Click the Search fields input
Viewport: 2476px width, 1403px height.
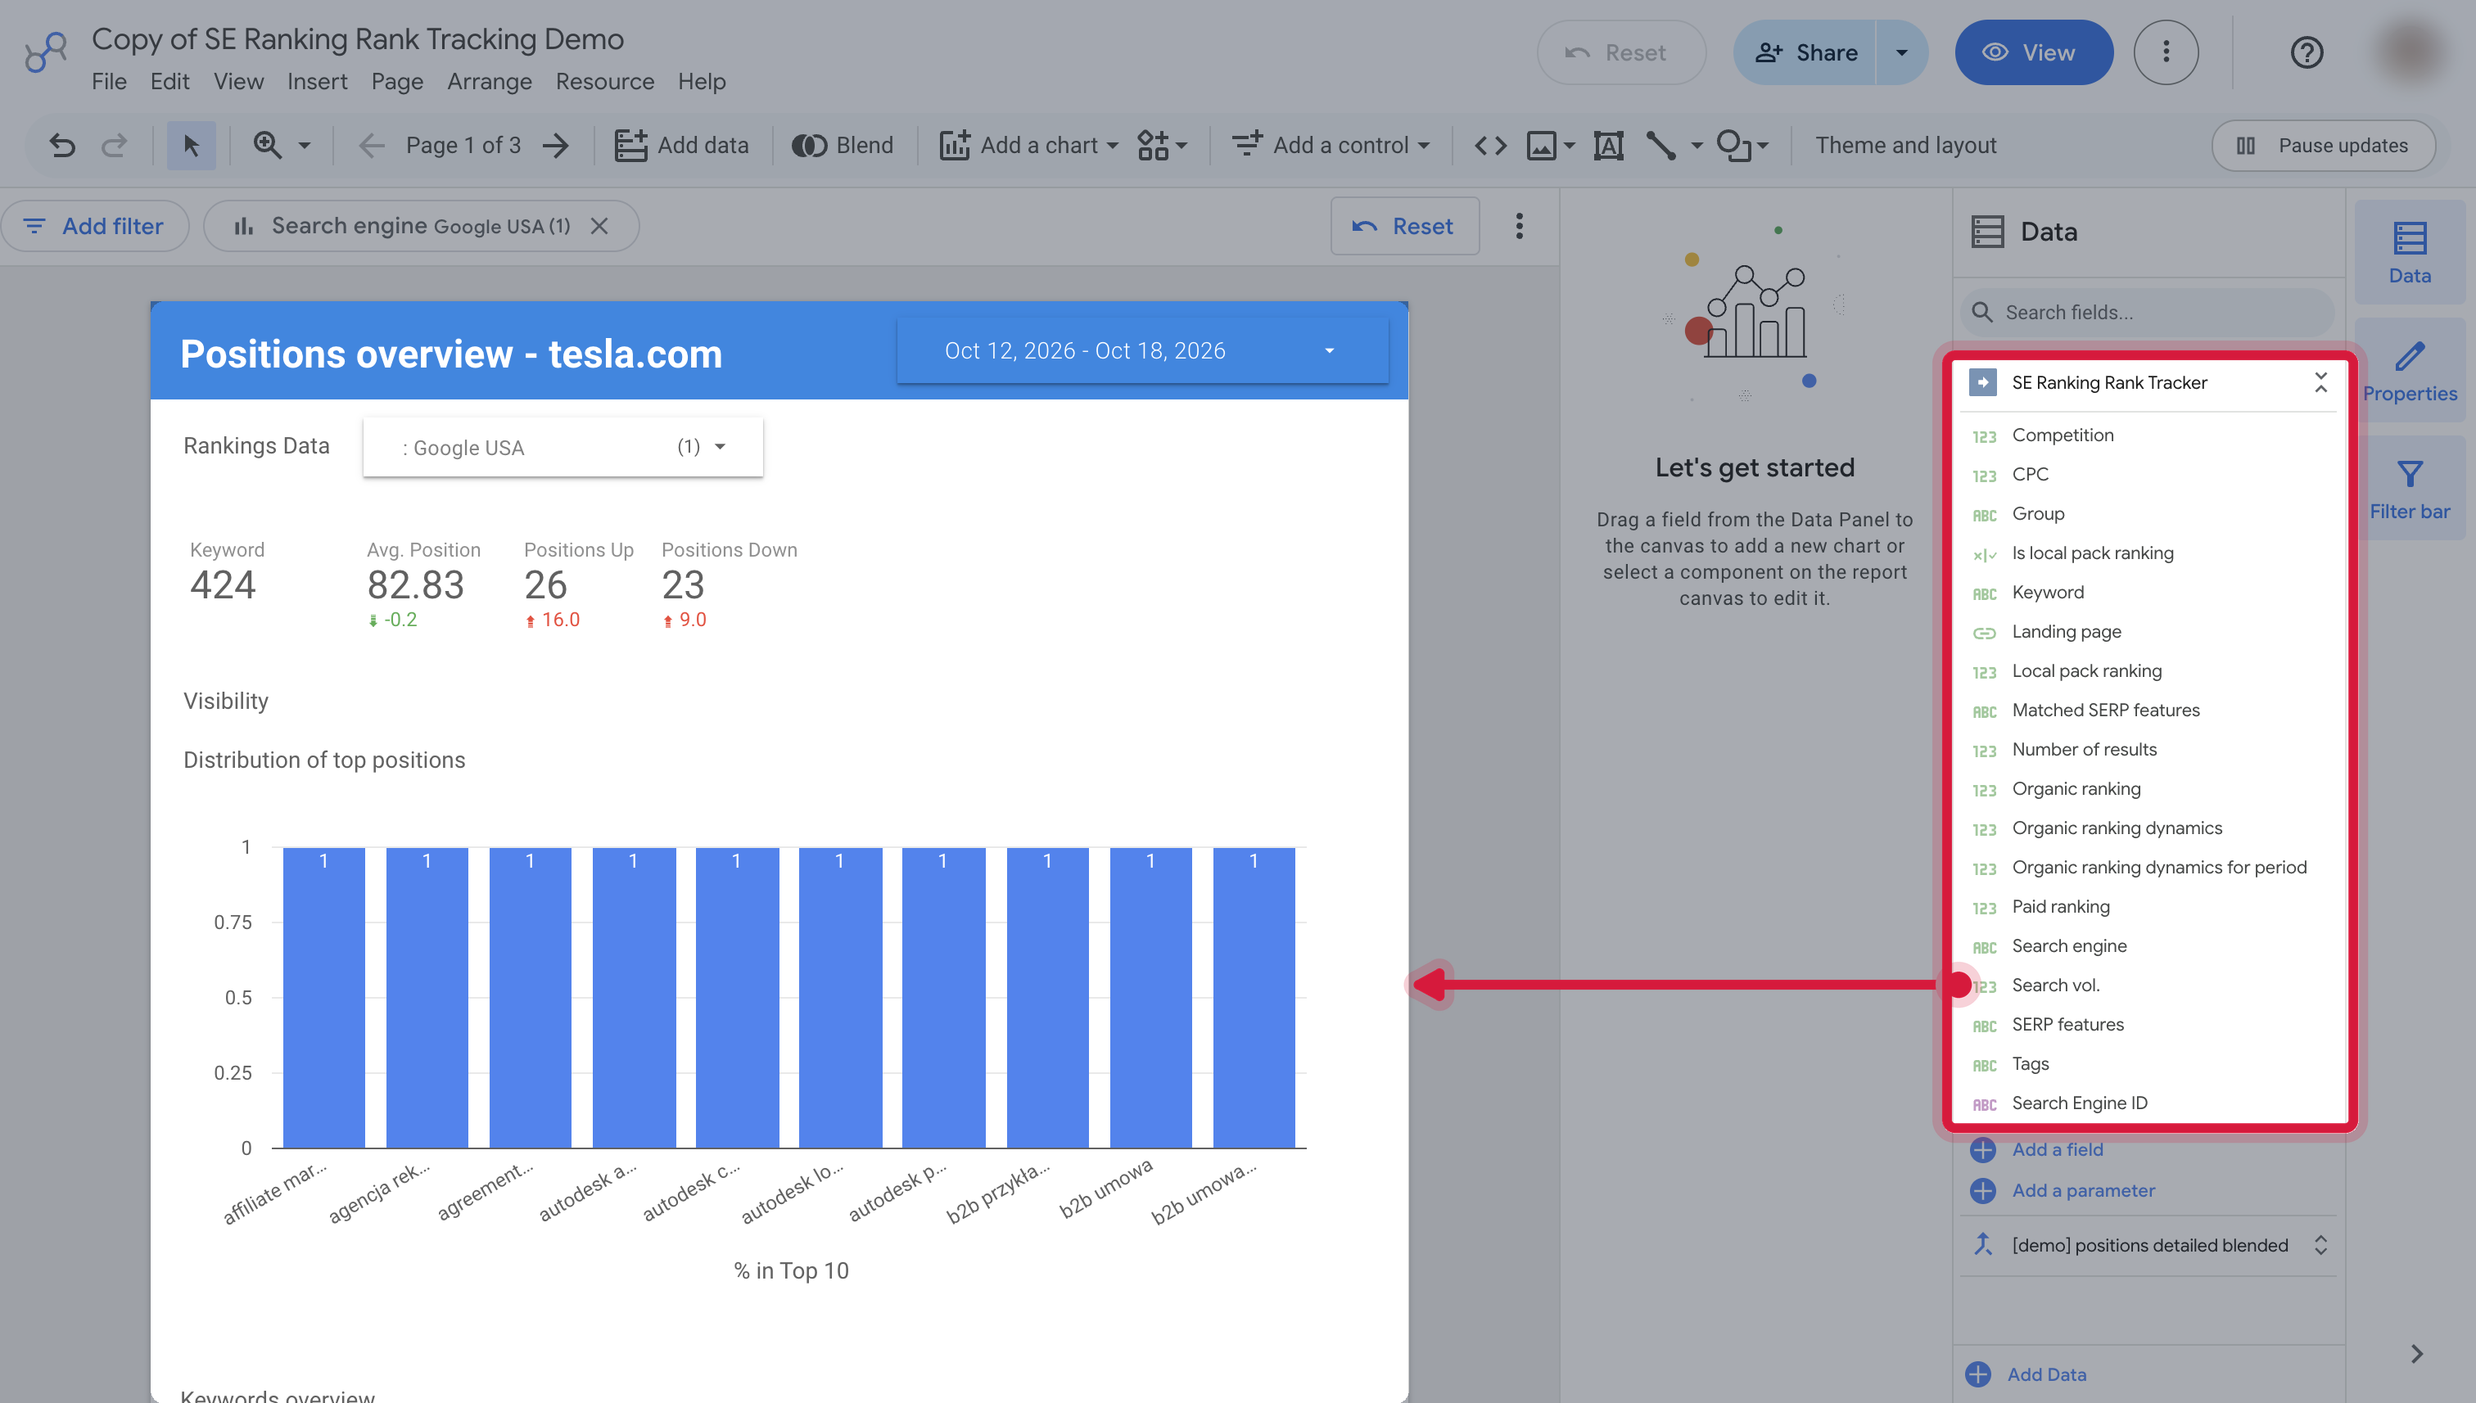2146,312
